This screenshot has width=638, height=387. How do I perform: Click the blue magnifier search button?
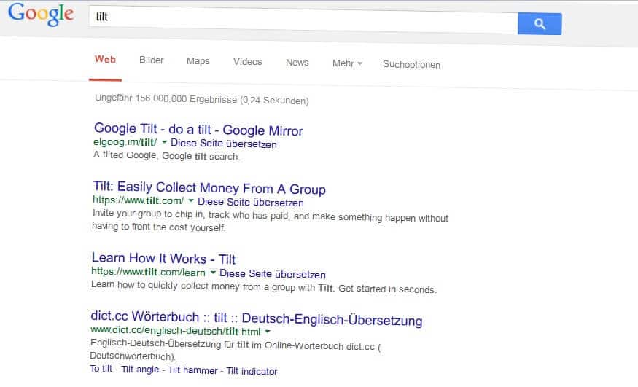click(540, 23)
